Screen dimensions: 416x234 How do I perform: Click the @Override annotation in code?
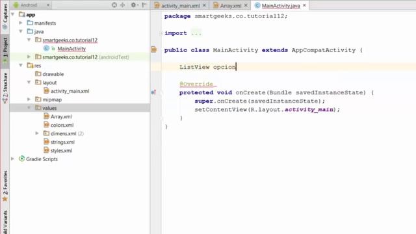point(196,84)
